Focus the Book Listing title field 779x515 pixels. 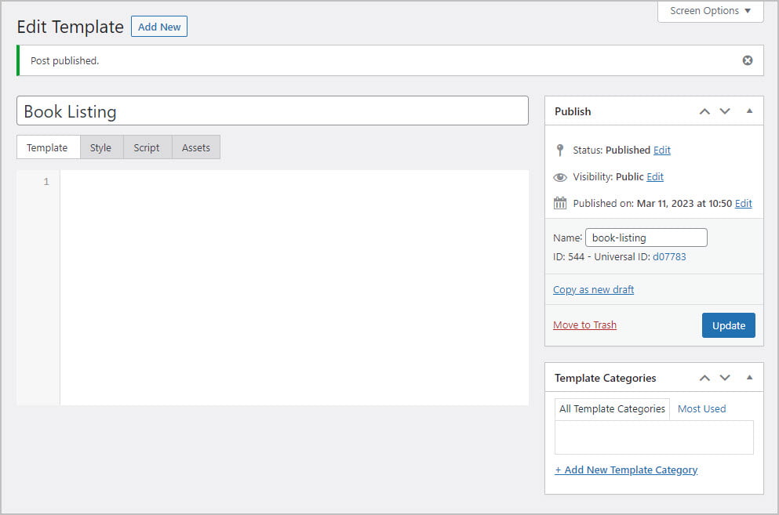(x=272, y=111)
